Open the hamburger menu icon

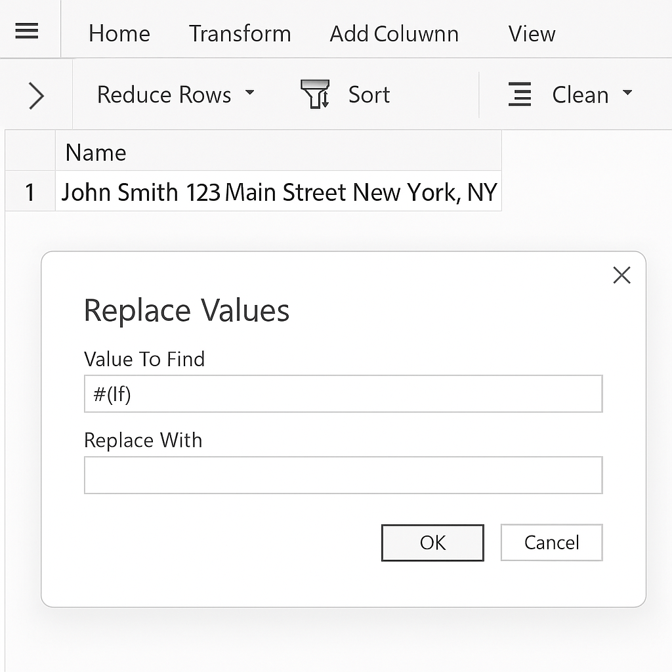point(26,31)
